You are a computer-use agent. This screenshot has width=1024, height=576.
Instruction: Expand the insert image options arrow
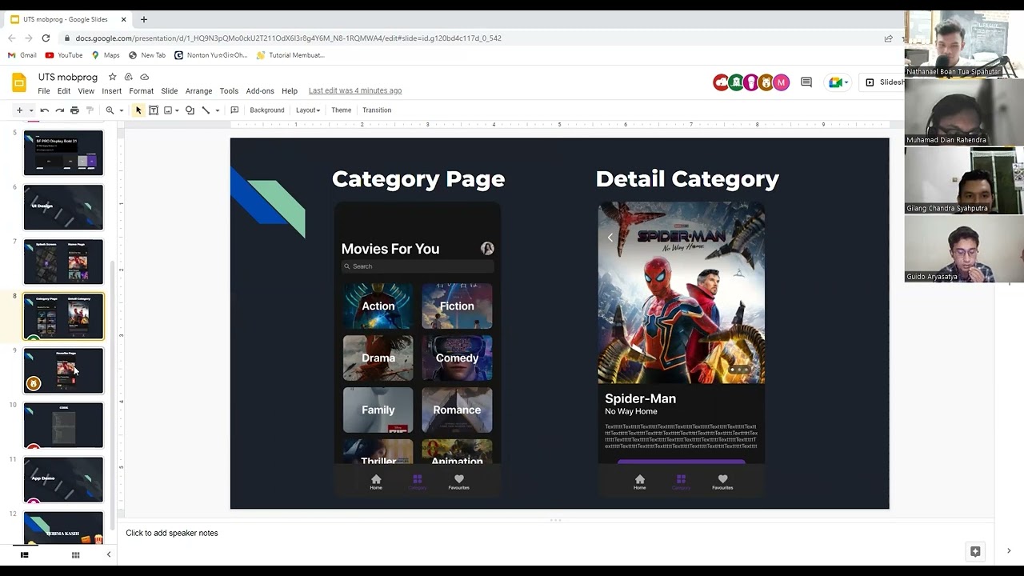(177, 110)
